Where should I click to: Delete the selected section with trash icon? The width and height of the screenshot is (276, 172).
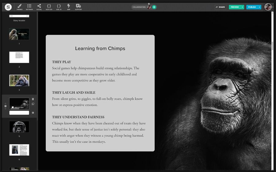(33, 99)
